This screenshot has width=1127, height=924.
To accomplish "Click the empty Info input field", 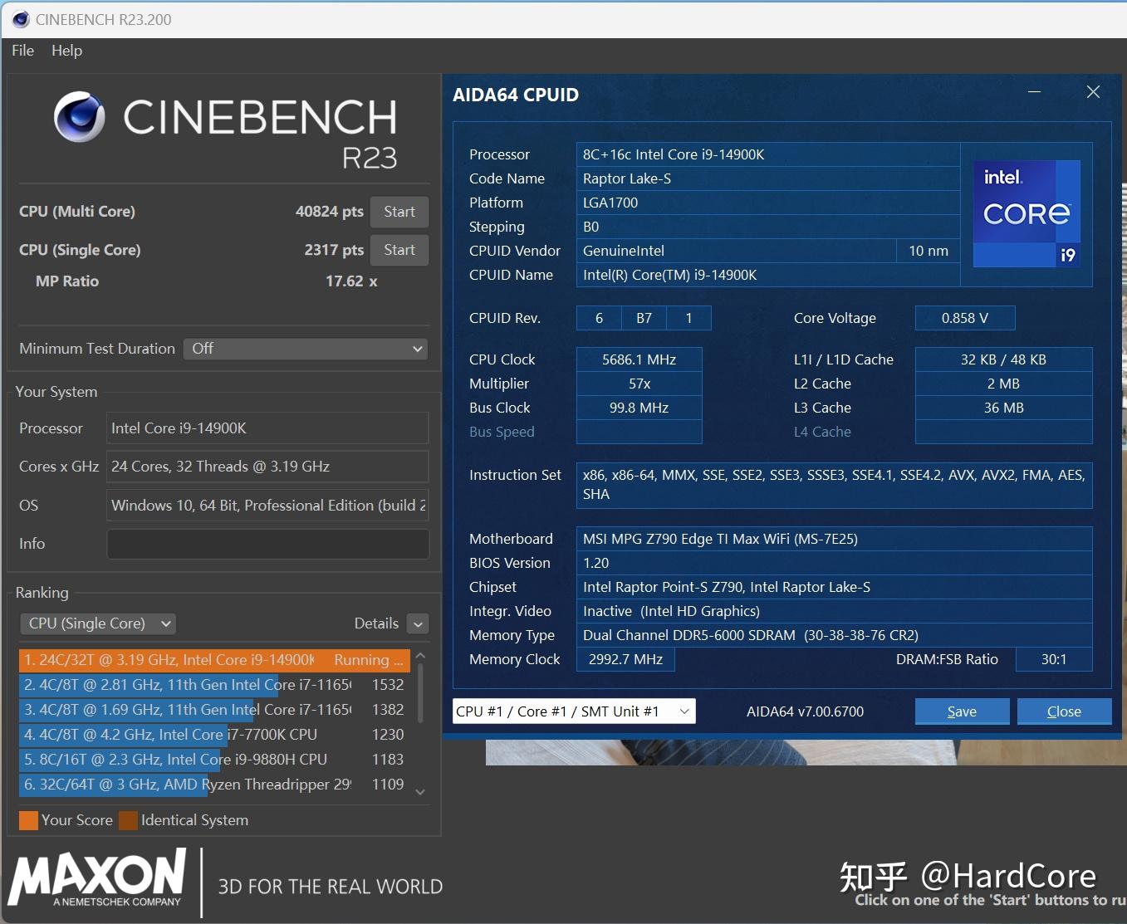I will point(267,544).
